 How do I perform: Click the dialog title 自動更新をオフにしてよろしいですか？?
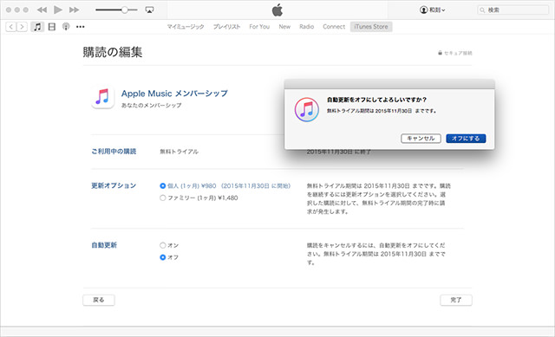tap(376, 100)
